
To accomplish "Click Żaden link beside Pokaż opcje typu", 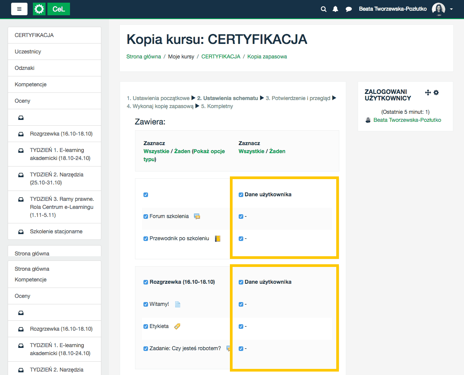I will 182,151.
